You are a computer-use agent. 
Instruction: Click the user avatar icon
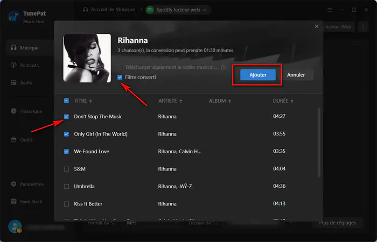point(15,226)
